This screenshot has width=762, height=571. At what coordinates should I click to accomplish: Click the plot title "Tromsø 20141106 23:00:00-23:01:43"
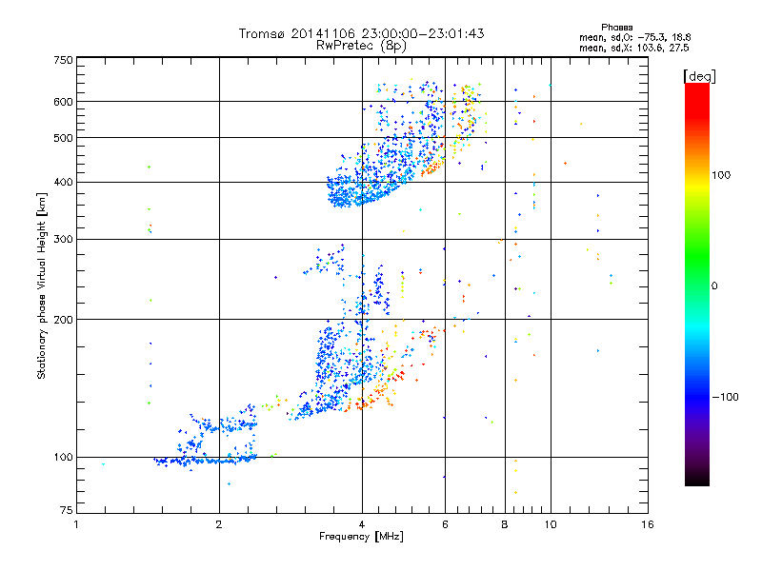pos(362,33)
